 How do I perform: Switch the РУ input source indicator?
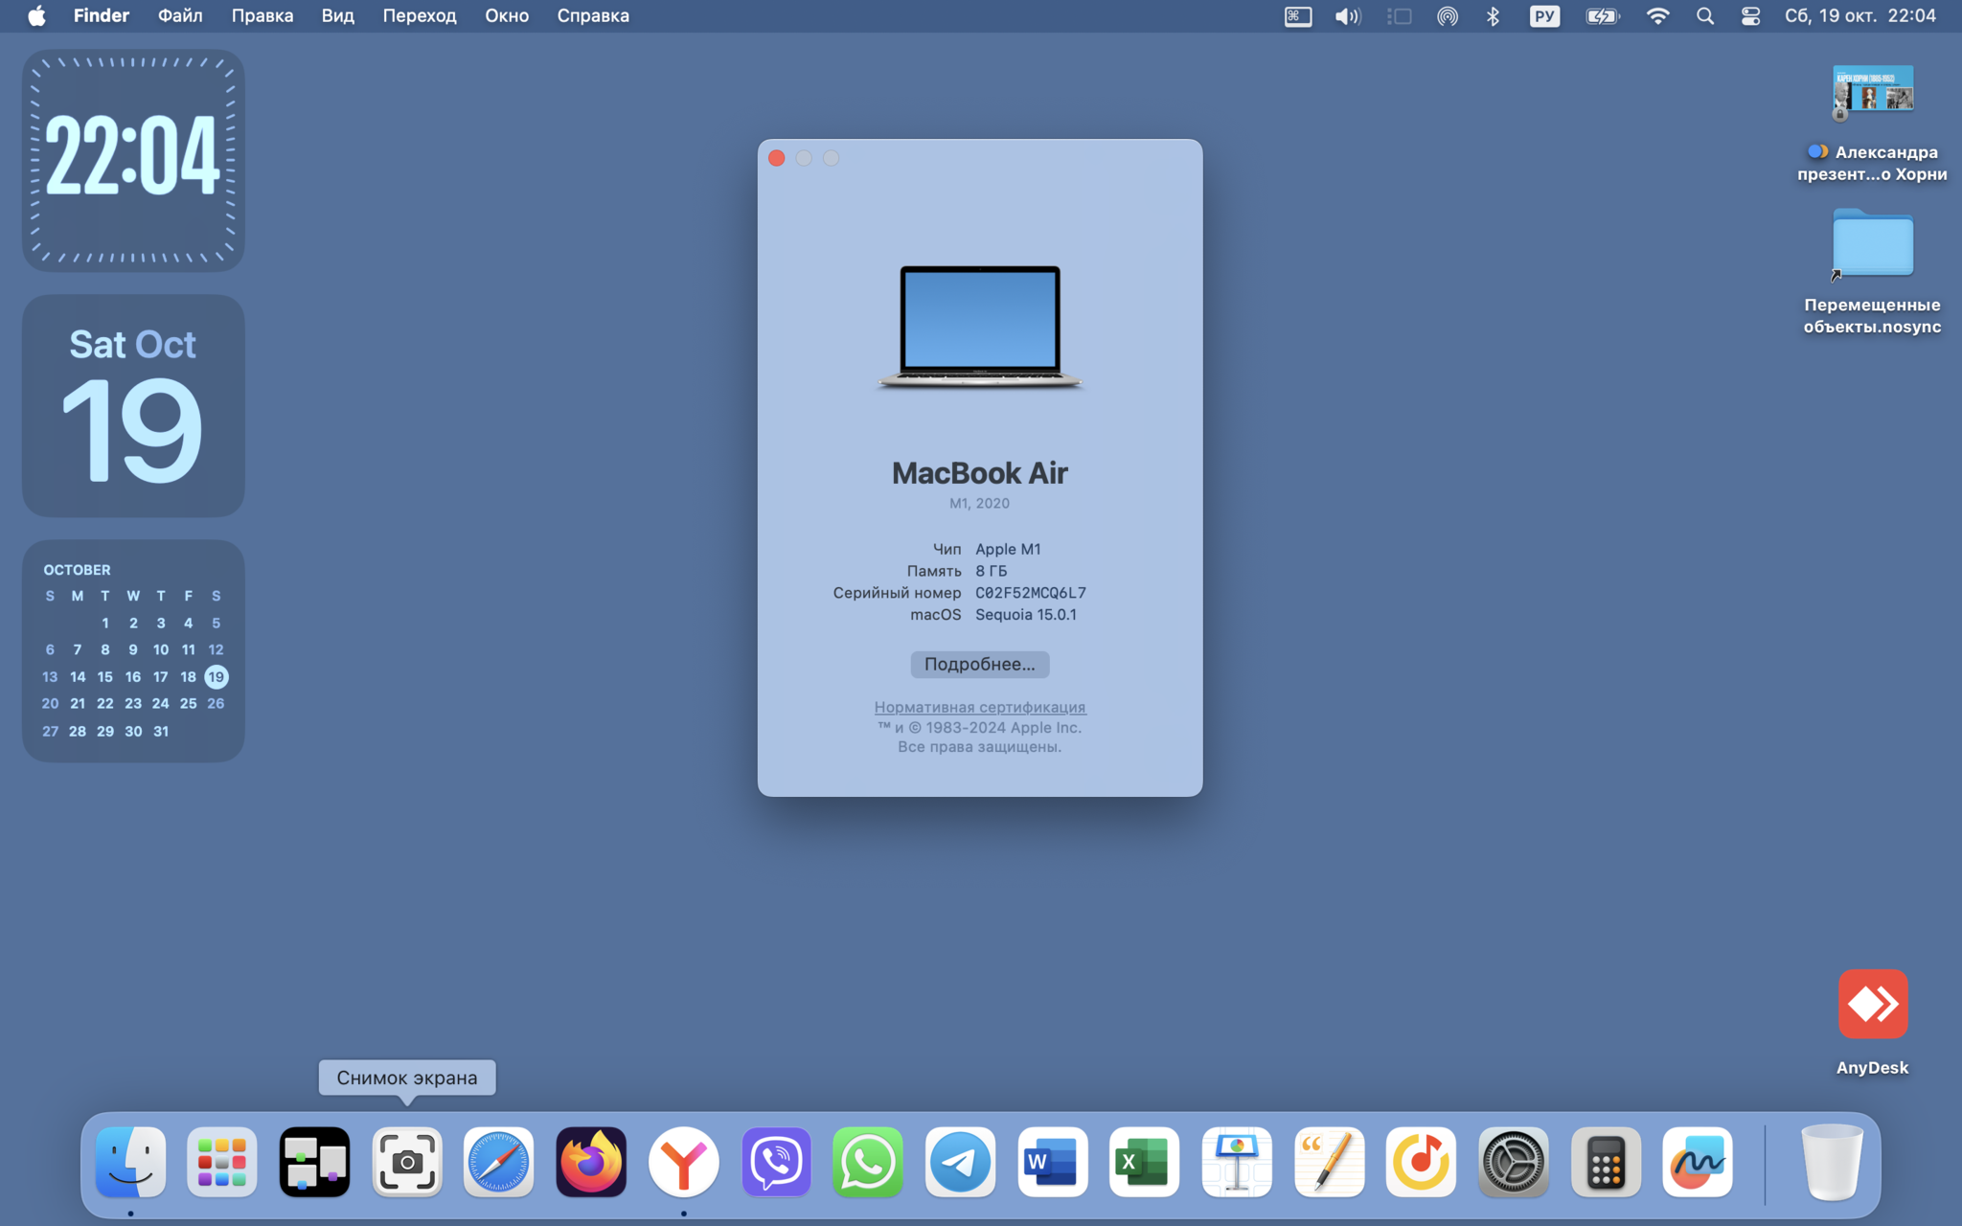click(1544, 16)
